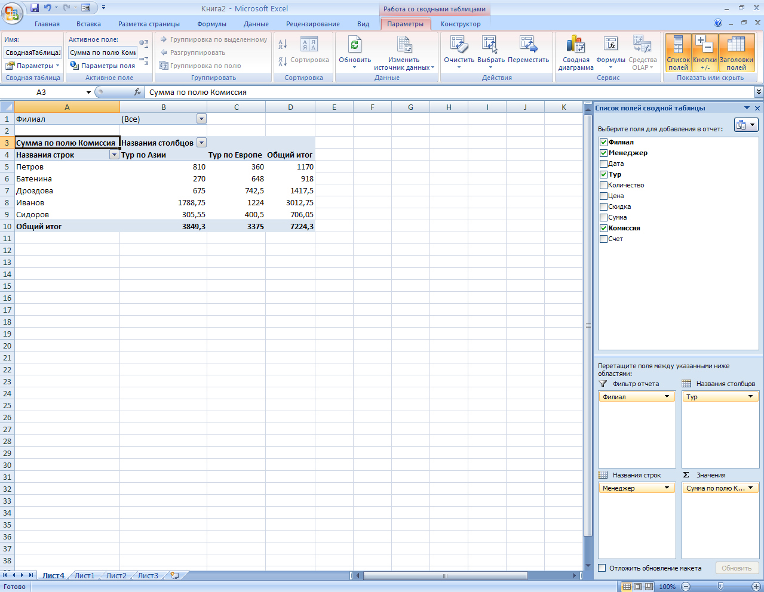Sort descending with the Z-A icon

click(283, 61)
